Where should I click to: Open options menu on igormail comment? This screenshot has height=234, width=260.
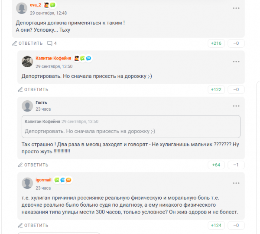point(236,183)
